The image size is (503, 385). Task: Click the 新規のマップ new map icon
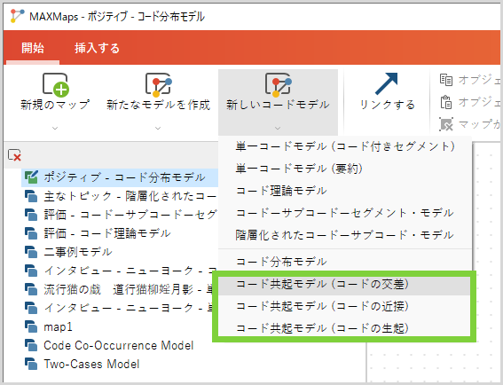tap(56, 84)
